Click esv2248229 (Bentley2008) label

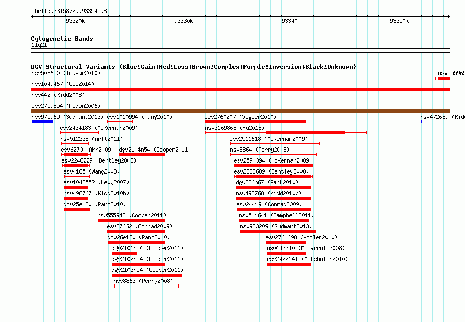click(99, 160)
